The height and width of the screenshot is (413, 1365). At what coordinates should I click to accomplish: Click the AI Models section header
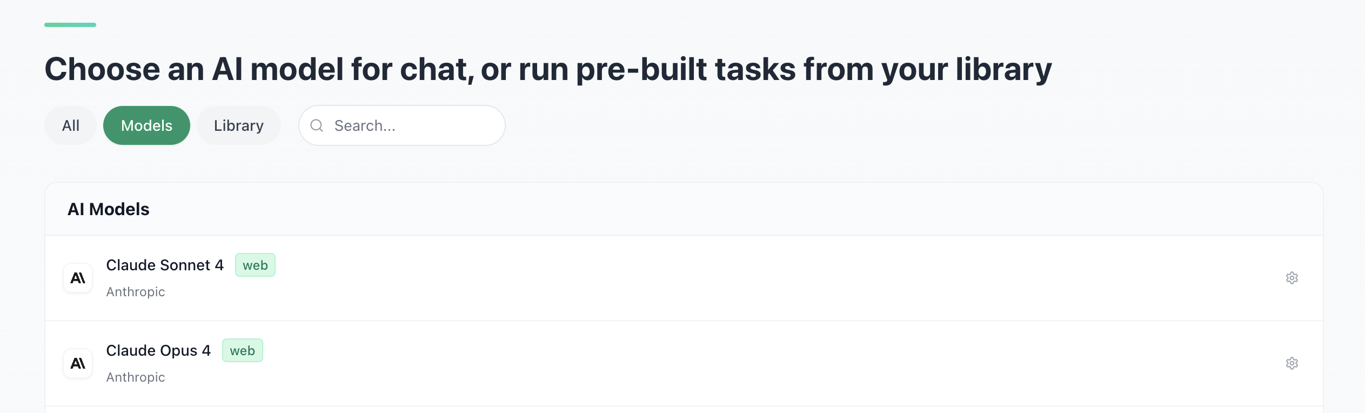(108, 209)
